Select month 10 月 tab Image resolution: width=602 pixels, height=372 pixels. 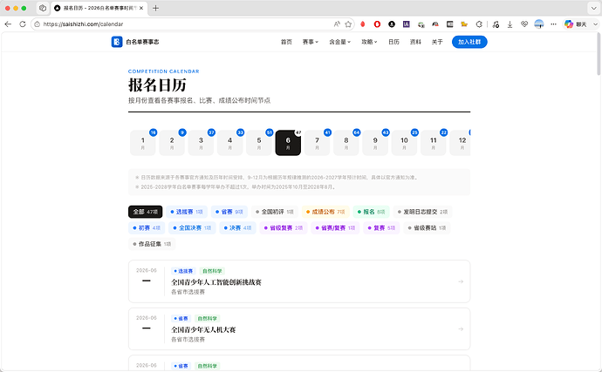pos(404,143)
